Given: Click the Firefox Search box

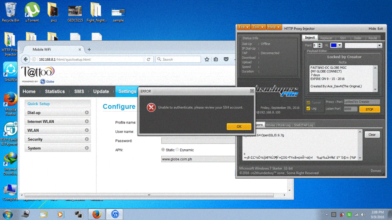Looking at the screenshot, I should pos(178,59).
